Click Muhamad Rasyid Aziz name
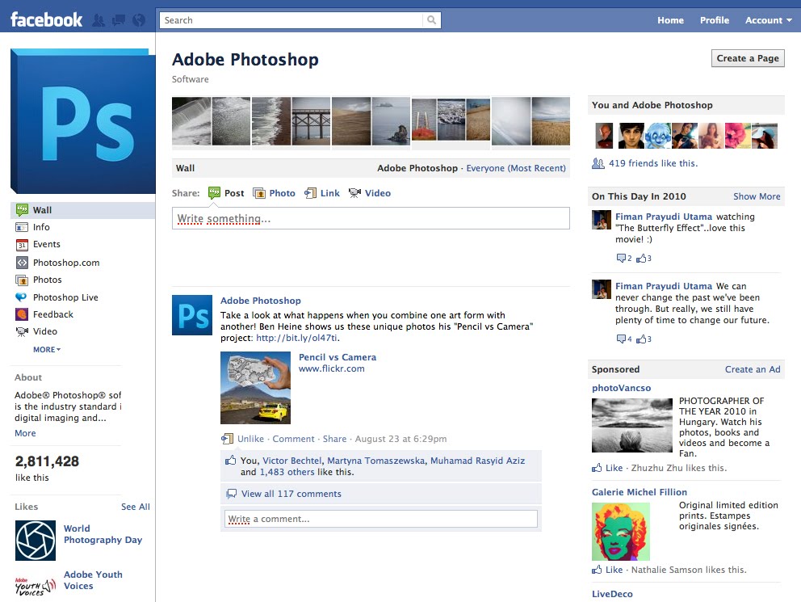Screen dimensions: 801x602 [x=477, y=461]
